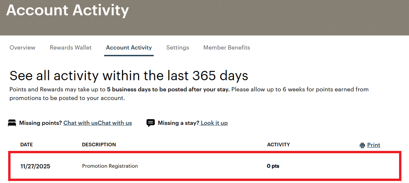Select the Account Activity tab
This screenshot has width=409, height=183.
click(129, 48)
